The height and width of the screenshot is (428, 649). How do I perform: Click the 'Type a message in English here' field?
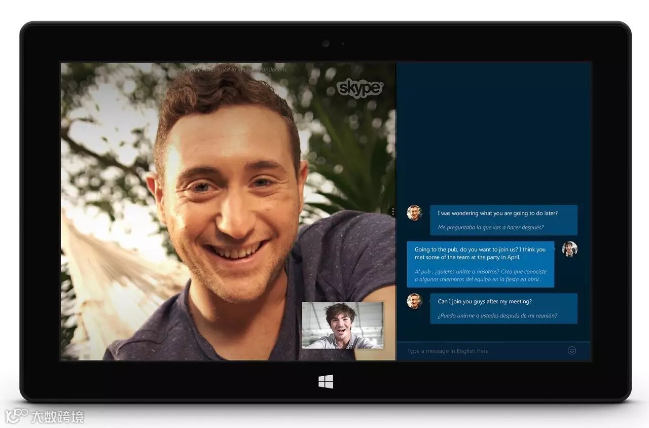coord(493,351)
